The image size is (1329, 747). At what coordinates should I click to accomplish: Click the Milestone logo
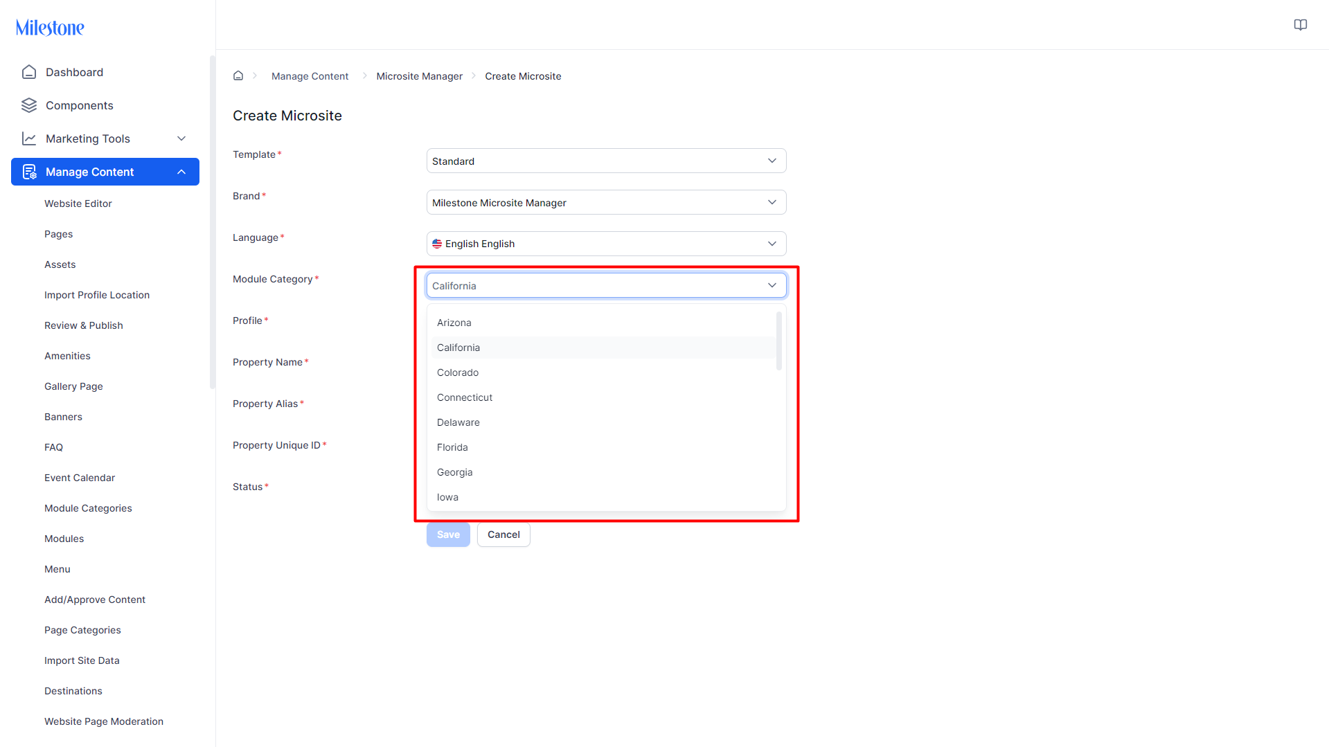(x=50, y=28)
